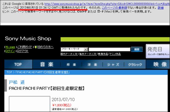The height and width of the screenshot is (112, 170).
Task: Click the Sony Music Shop logo
Action: coord(28,39)
